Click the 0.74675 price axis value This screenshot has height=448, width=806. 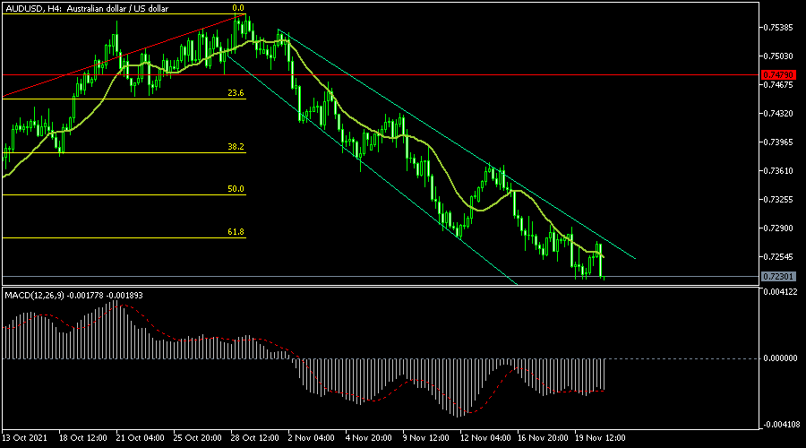(777, 85)
